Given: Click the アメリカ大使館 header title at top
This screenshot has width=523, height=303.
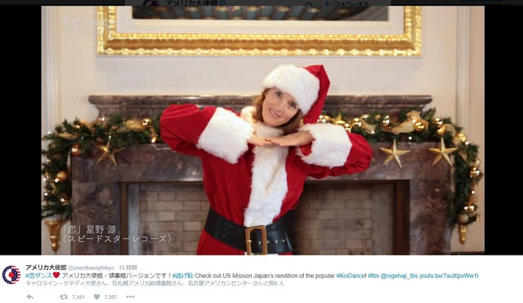Looking at the screenshot, I should click(190, 3).
